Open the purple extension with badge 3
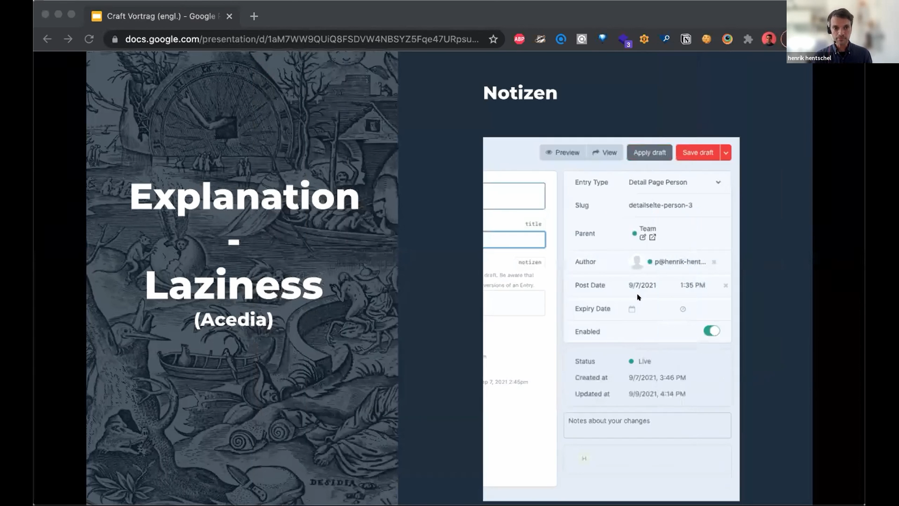The width and height of the screenshot is (899, 506). pos(624,40)
